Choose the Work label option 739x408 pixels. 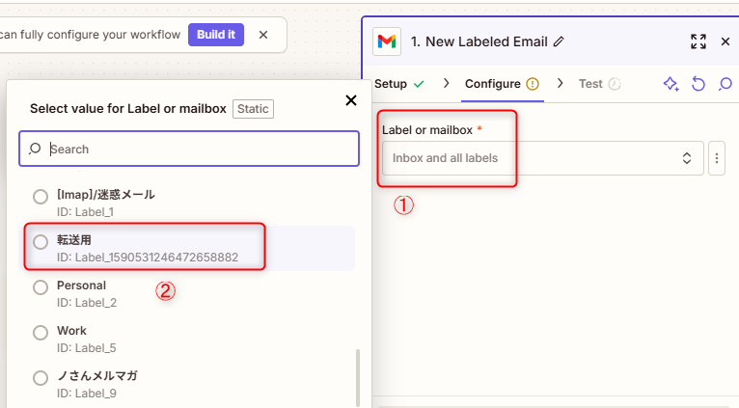point(41,332)
